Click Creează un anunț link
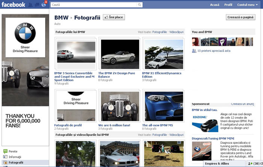 coord(242,104)
